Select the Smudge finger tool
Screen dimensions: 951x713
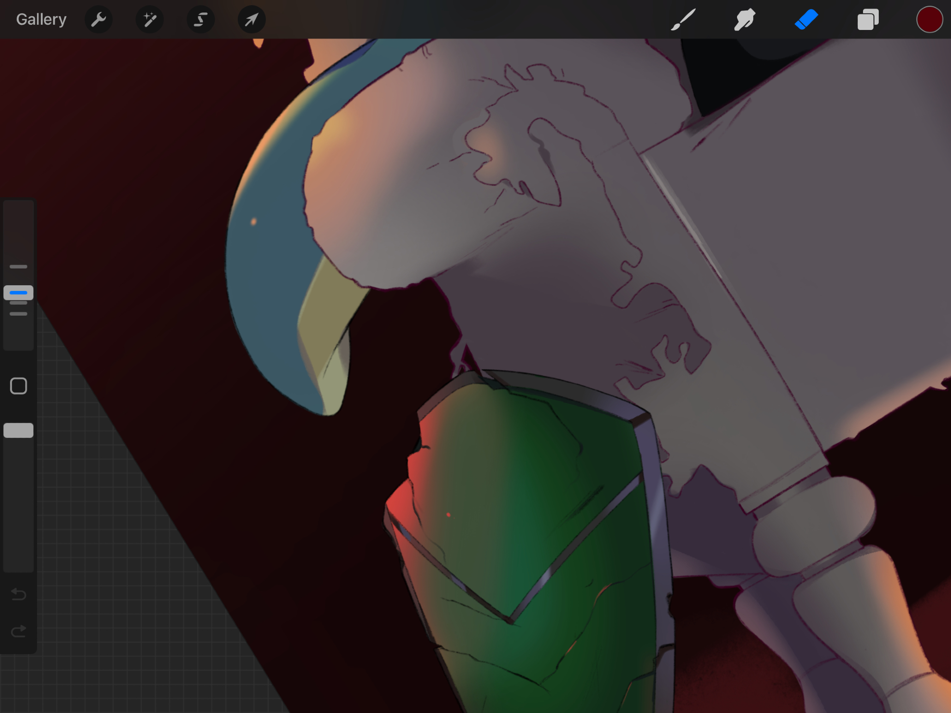(745, 19)
